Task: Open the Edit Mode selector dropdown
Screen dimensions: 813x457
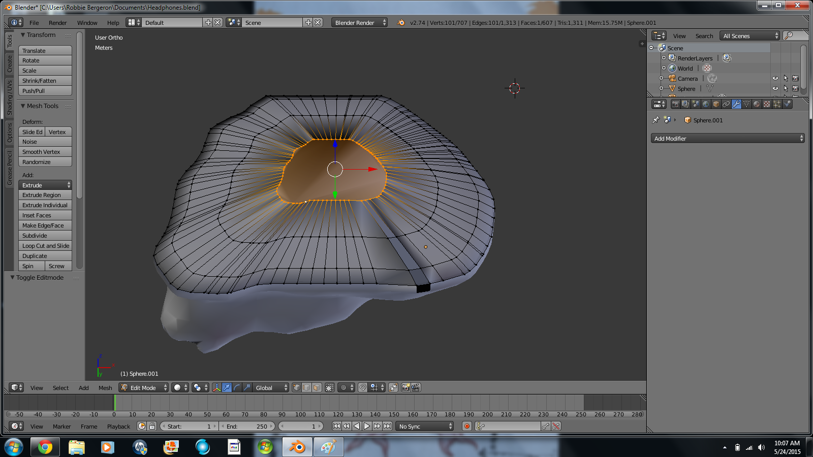Action: [143, 387]
